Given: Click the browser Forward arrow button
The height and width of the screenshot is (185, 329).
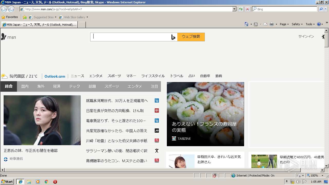Looking at the screenshot, I should point(11,9).
